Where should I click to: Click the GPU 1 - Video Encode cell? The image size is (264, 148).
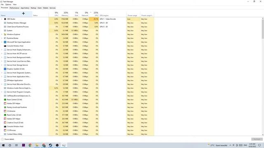113,19
